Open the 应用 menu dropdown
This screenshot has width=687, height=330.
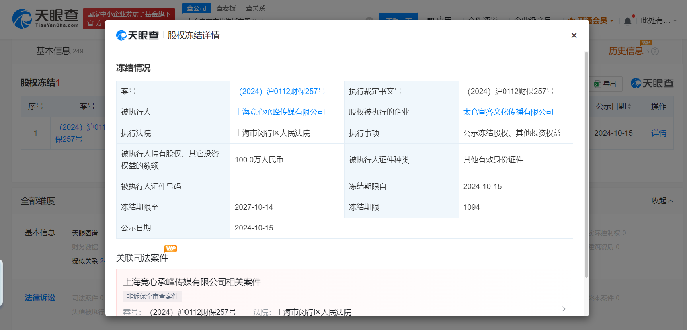click(443, 20)
